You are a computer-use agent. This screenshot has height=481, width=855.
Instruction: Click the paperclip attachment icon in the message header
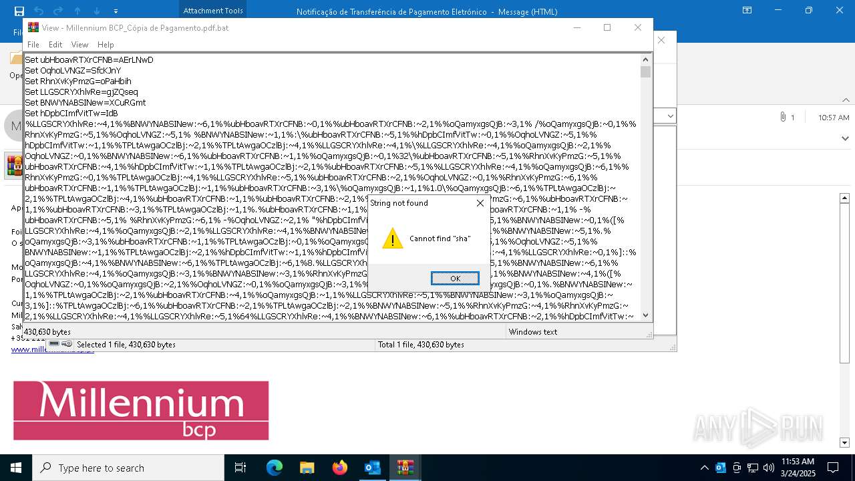click(782, 117)
